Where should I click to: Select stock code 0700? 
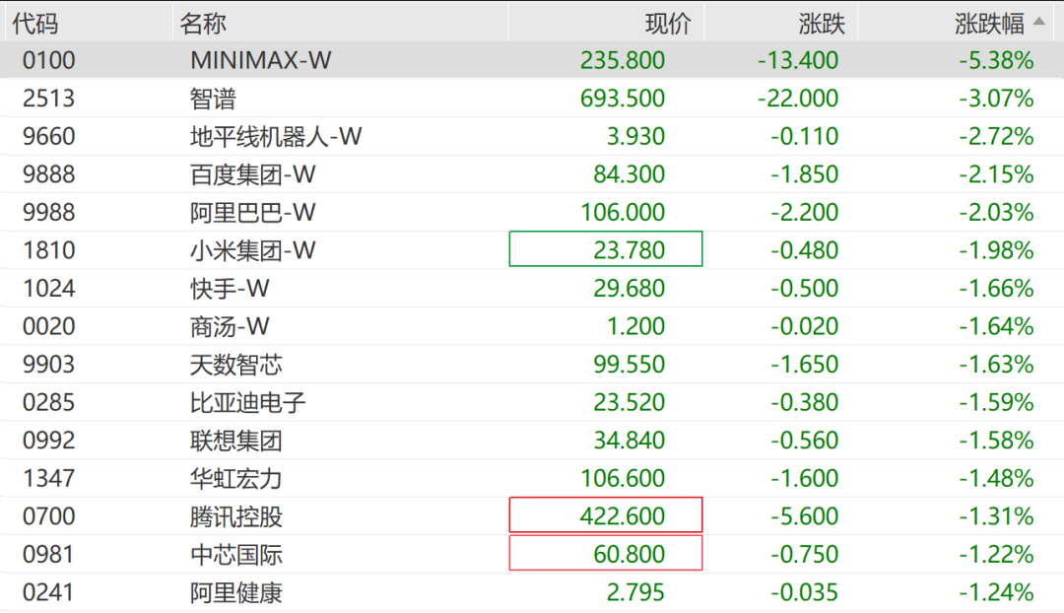click(x=49, y=516)
